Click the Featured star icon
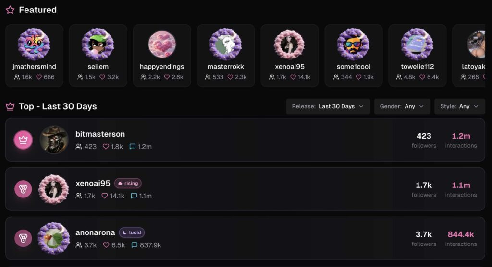Viewport: 492px width, 267px height. point(10,10)
